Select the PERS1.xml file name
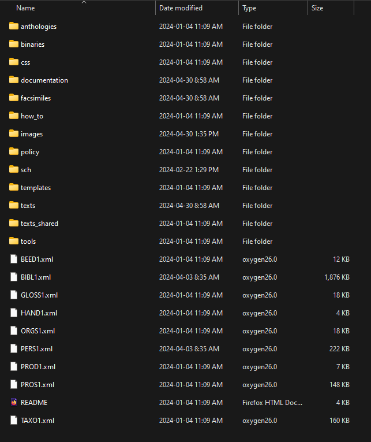The height and width of the screenshot is (442, 371). pyautogui.click(x=36, y=349)
